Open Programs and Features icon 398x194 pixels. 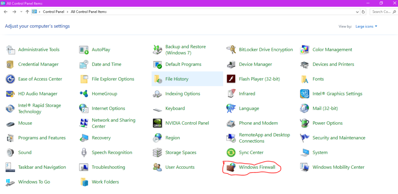10,138
